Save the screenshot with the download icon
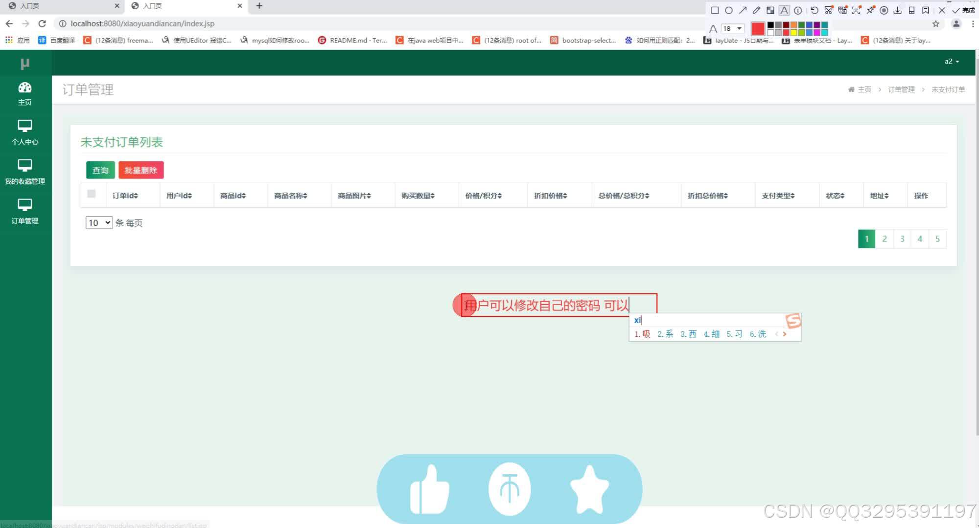 pos(898,10)
